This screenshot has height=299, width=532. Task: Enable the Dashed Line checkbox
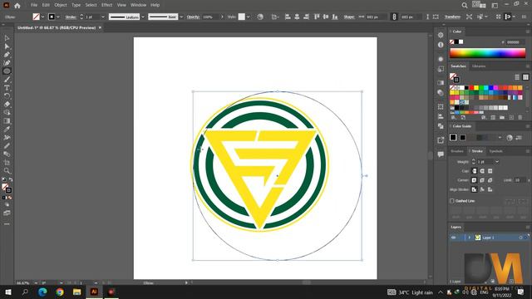click(452, 201)
